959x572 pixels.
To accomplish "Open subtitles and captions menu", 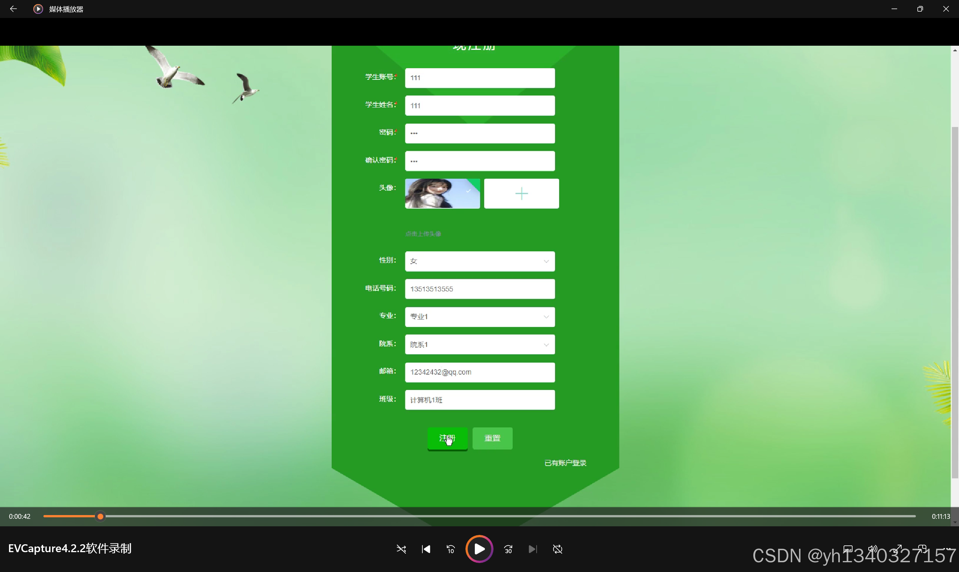I will click(x=848, y=548).
